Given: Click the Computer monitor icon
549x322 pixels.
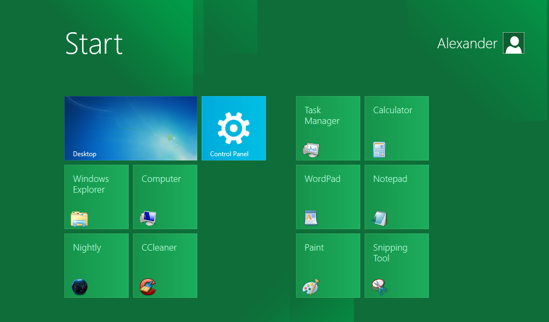Looking at the screenshot, I should [148, 218].
